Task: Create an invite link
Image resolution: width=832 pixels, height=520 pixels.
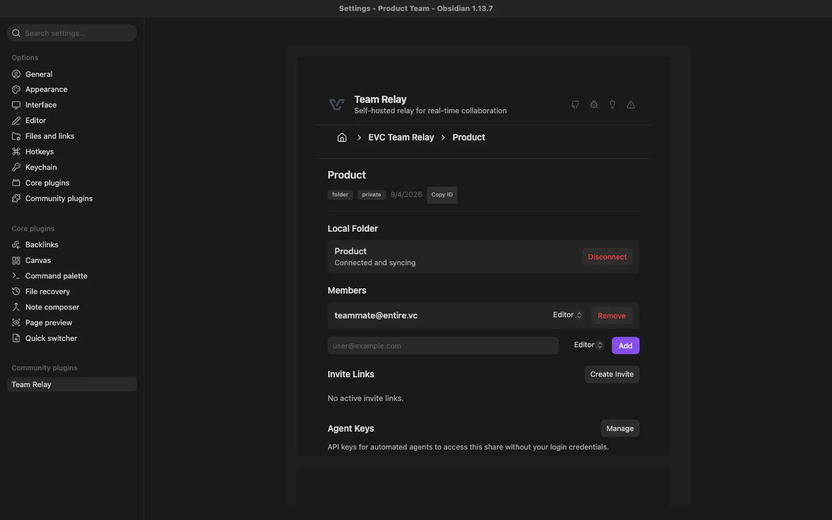Action: tap(612, 374)
